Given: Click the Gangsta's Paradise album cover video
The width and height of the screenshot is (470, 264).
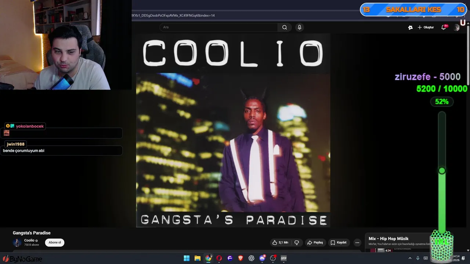Looking at the screenshot, I should click(233, 130).
